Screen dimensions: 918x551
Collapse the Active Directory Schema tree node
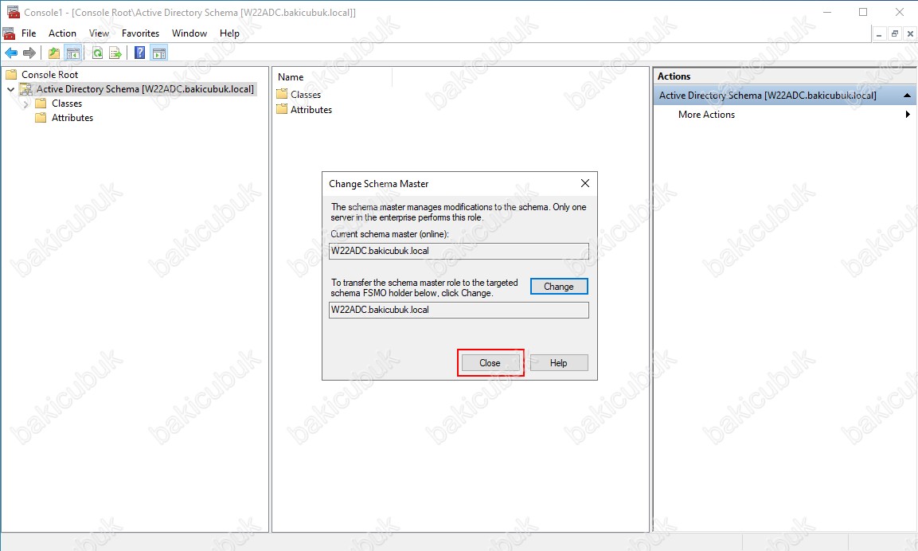point(10,89)
